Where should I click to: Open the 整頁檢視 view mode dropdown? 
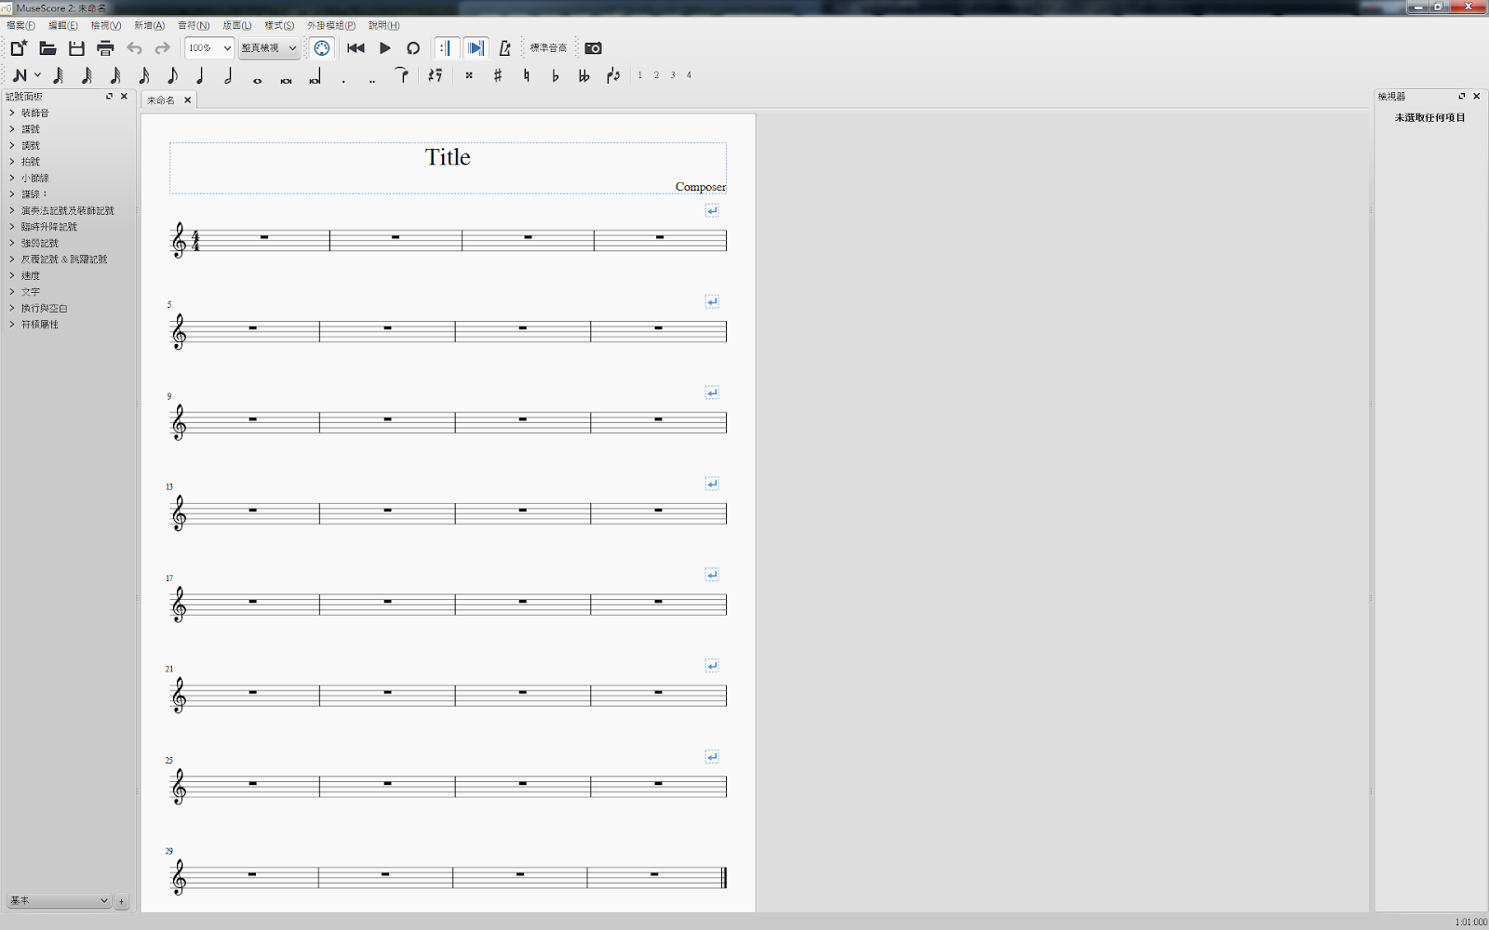tap(268, 47)
